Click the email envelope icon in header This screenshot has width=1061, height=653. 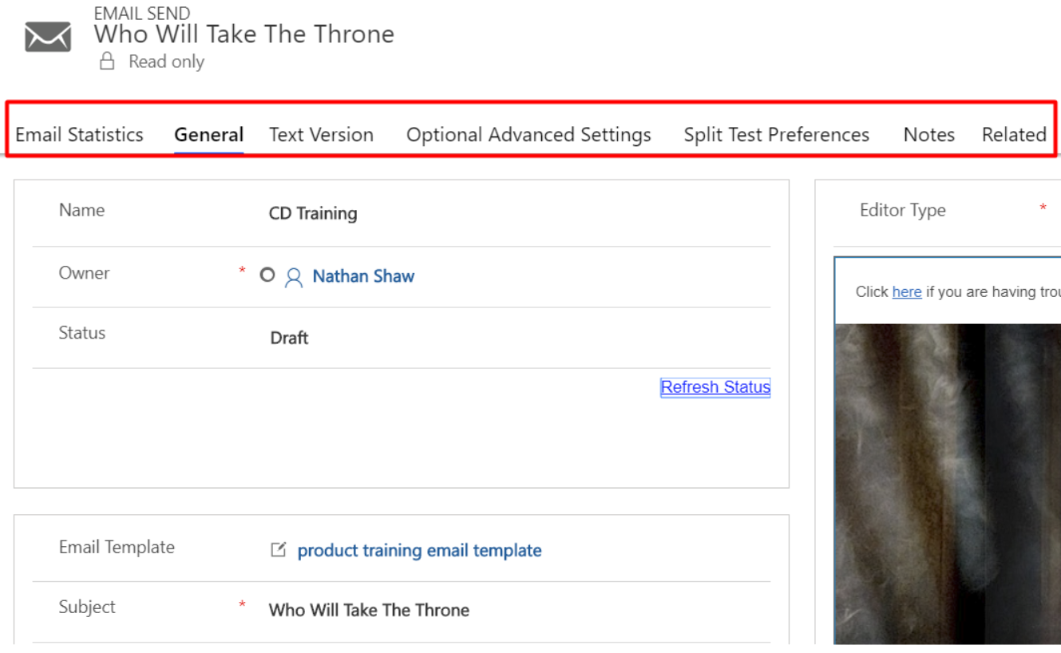click(48, 37)
